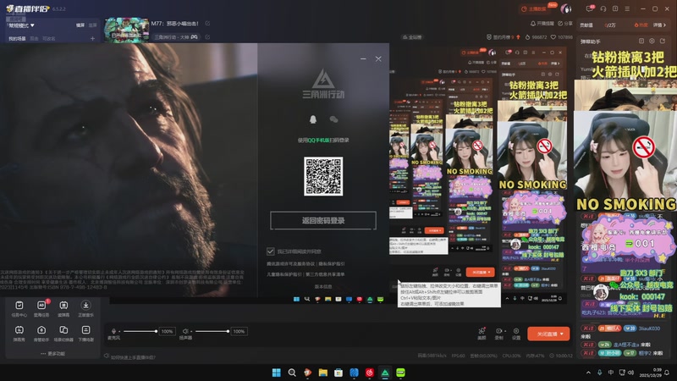Click the 热度 heat flame label
The height and width of the screenshot is (381, 677).
641,25
